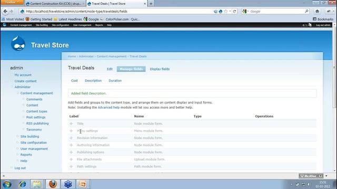Screen dimensions: 337x189
Task: Follow the Advanced help link
Action: click(x=108, y=107)
